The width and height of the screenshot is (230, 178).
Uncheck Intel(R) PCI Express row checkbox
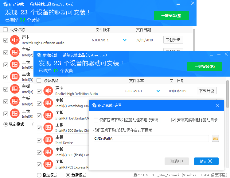click(x=39, y=165)
